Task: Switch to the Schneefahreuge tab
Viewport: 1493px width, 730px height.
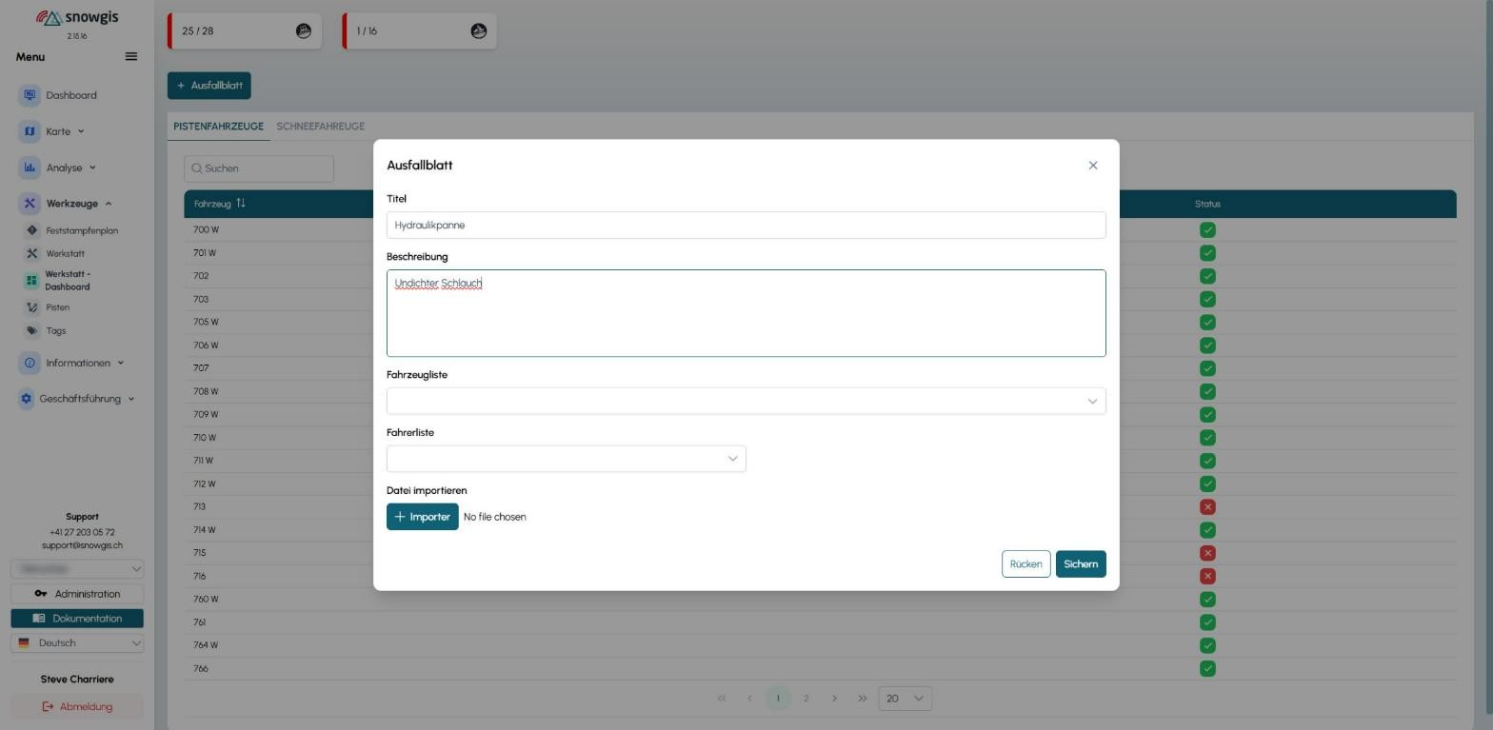Action: [320, 127]
